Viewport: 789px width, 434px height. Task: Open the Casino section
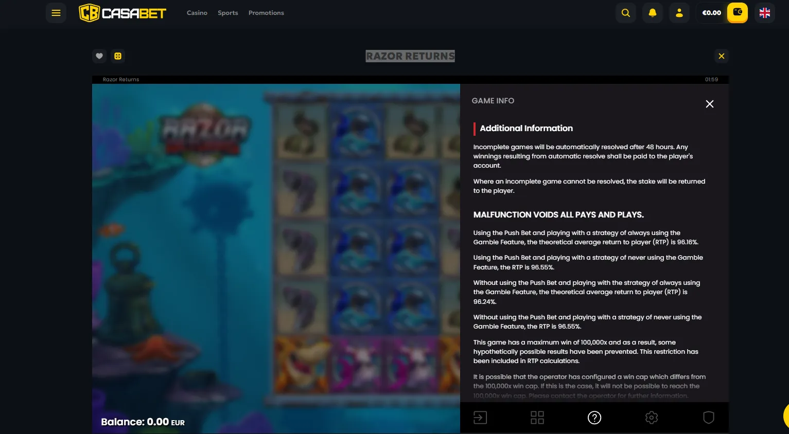[x=197, y=13]
